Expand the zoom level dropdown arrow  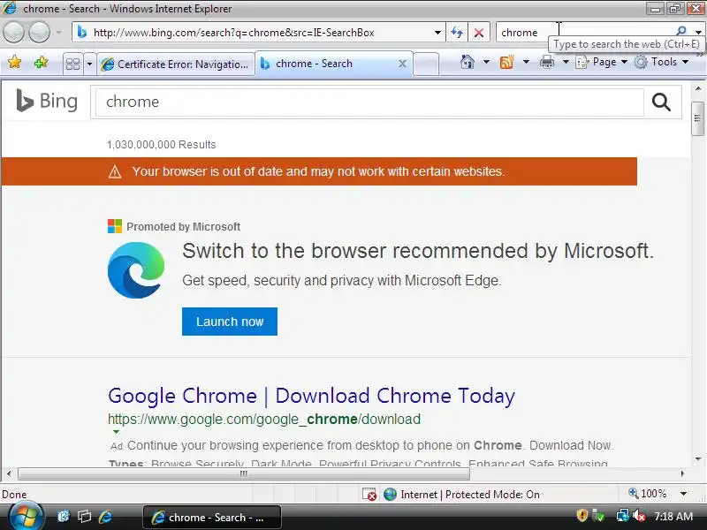683,494
